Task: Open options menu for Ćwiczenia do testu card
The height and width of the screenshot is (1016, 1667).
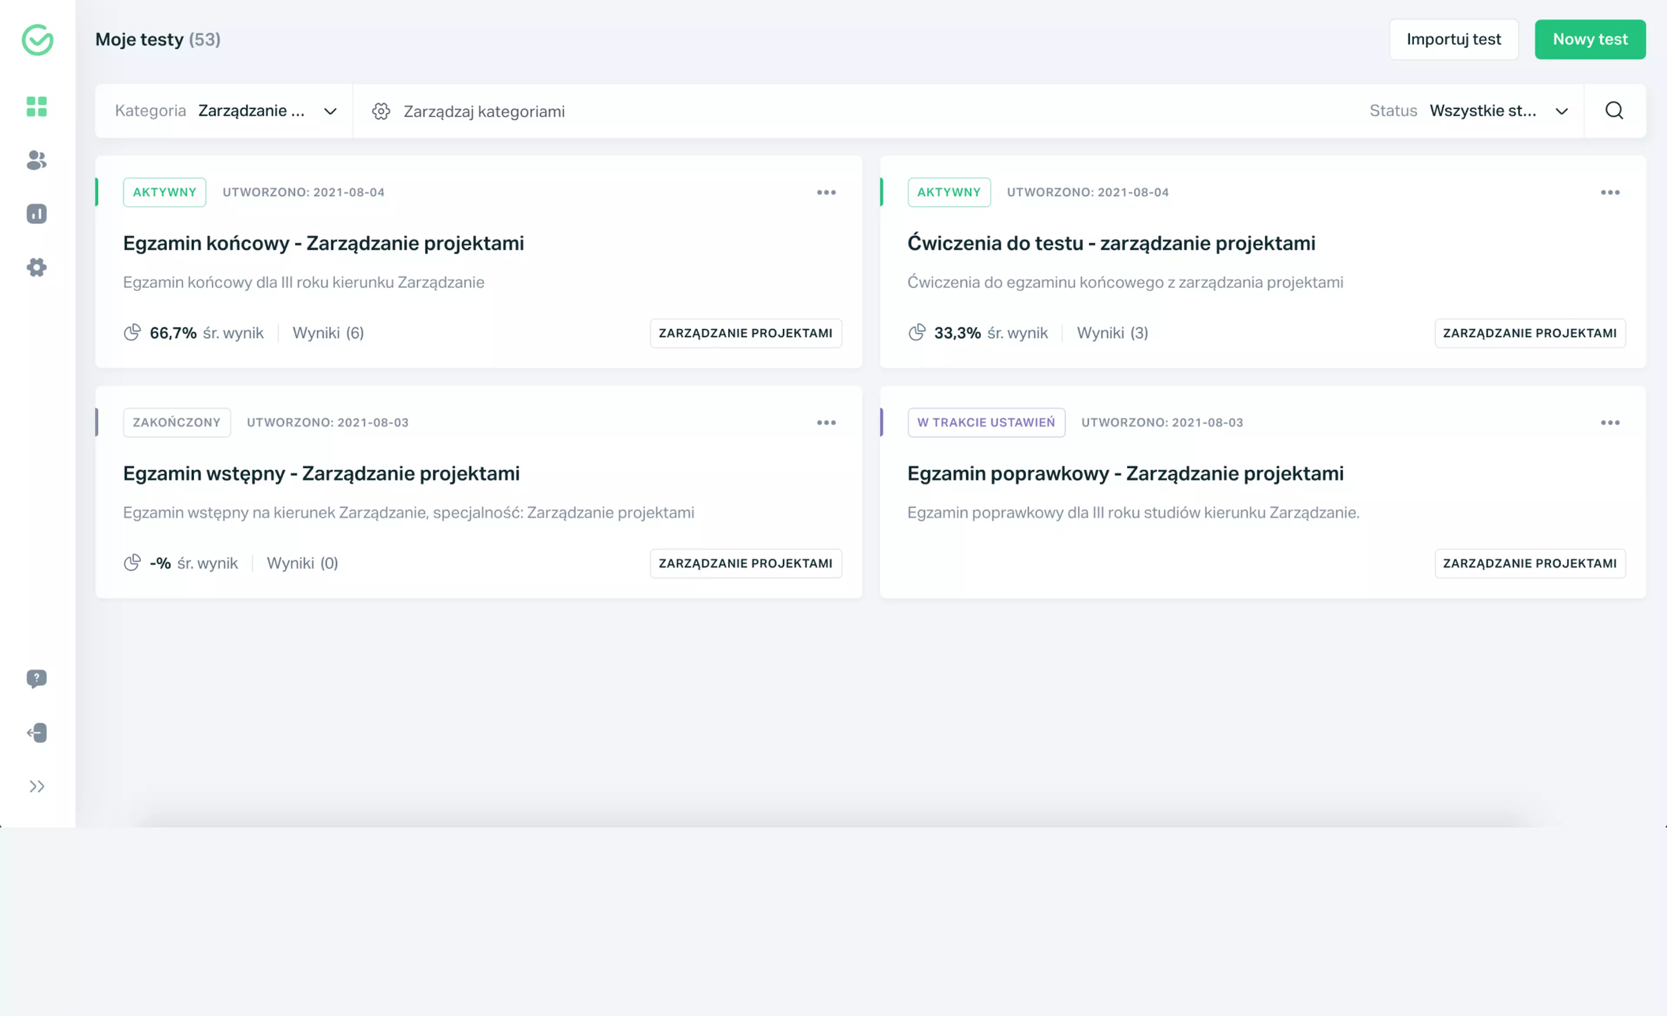Action: pyautogui.click(x=1610, y=192)
